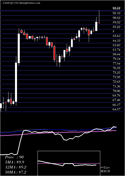
Task: Click the '<<Live MACD' label
Action: coord(105,169)
